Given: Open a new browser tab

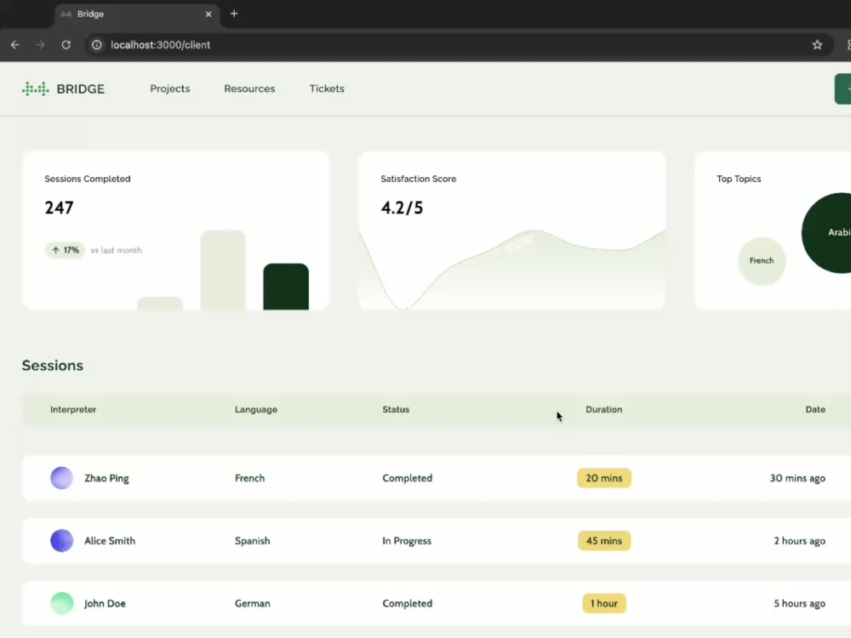Looking at the screenshot, I should [x=234, y=14].
